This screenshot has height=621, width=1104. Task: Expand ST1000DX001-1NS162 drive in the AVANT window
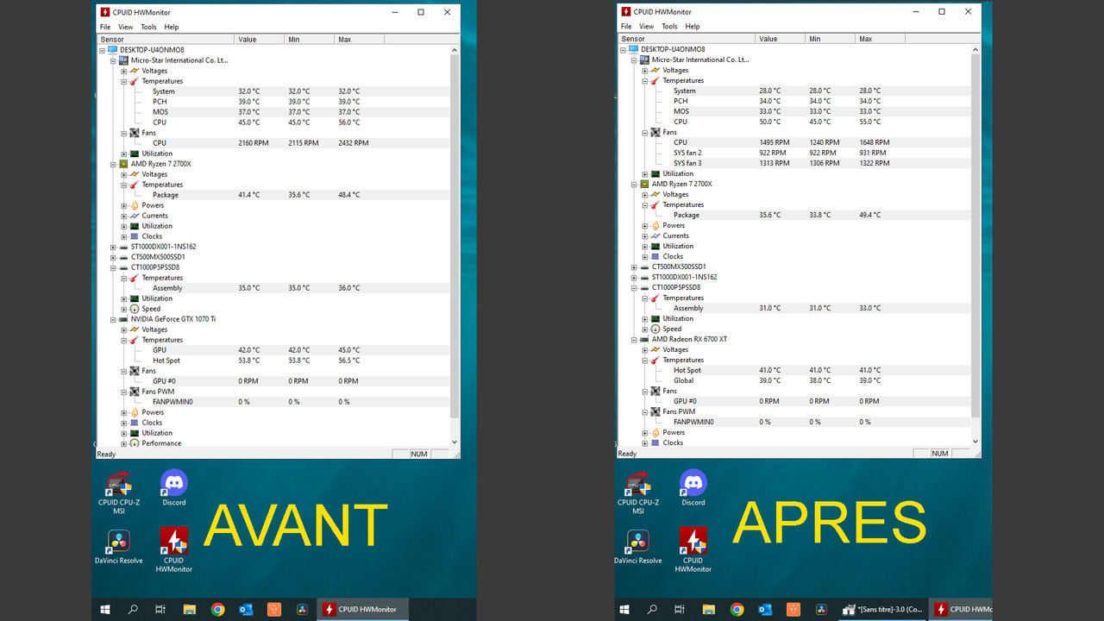[x=113, y=247]
